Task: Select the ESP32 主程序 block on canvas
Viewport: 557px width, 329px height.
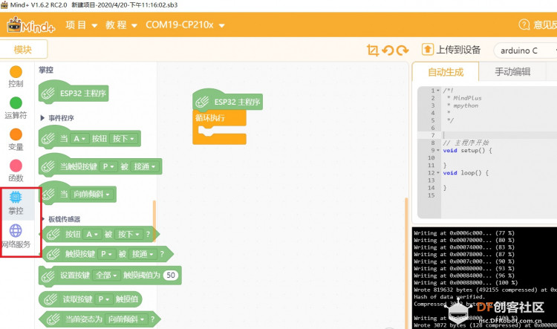Action: [228, 102]
